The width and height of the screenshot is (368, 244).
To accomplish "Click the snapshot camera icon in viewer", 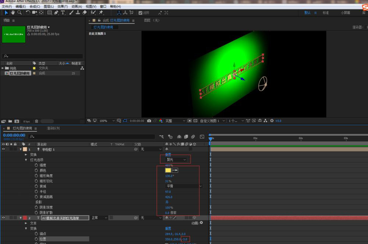I will (x=149, y=121).
